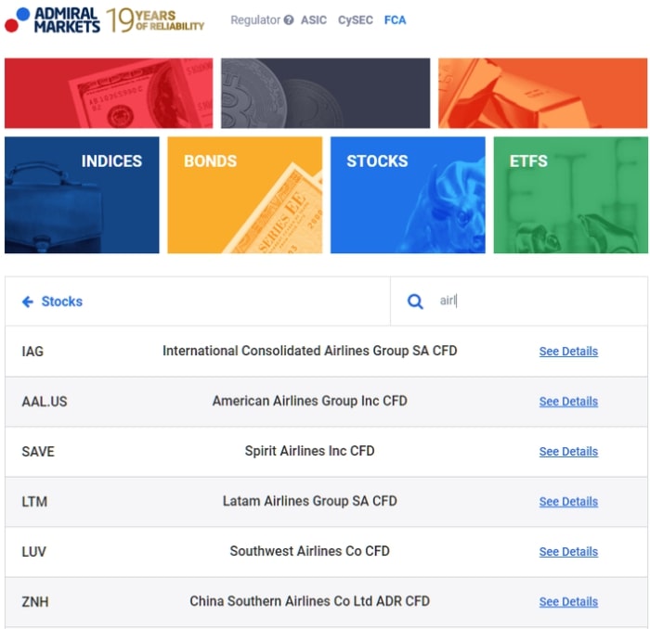Select the CySEC regulator option
The image size is (650, 629).
pyautogui.click(x=356, y=19)
